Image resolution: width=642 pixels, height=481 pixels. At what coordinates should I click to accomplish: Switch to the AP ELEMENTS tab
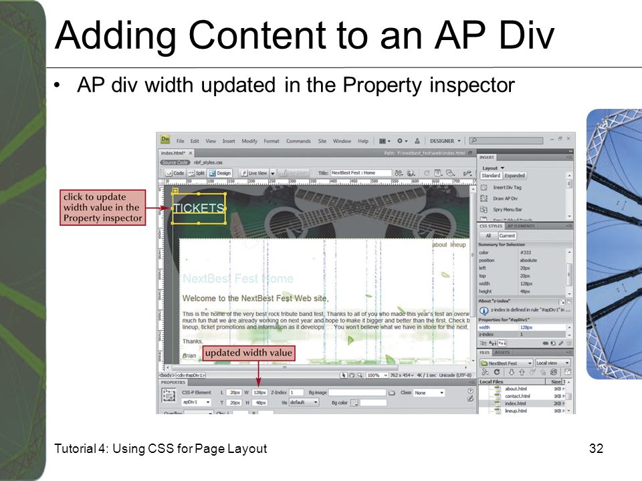coord(521,226)
